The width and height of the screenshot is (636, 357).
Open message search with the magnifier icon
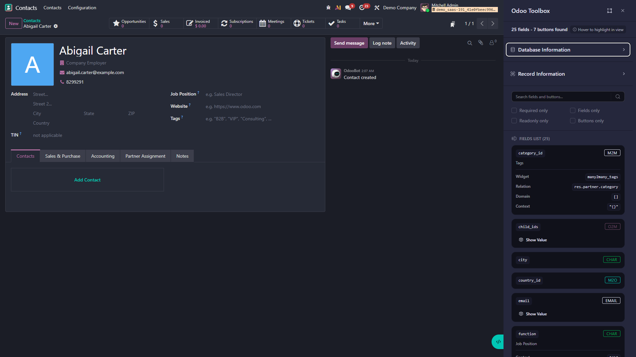coord(470,43)
